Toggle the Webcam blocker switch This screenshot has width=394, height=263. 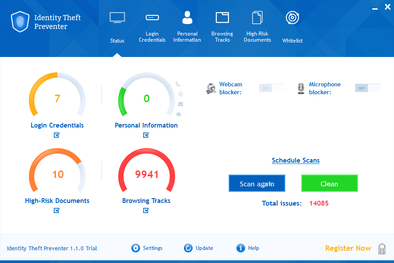click(272, 88)
